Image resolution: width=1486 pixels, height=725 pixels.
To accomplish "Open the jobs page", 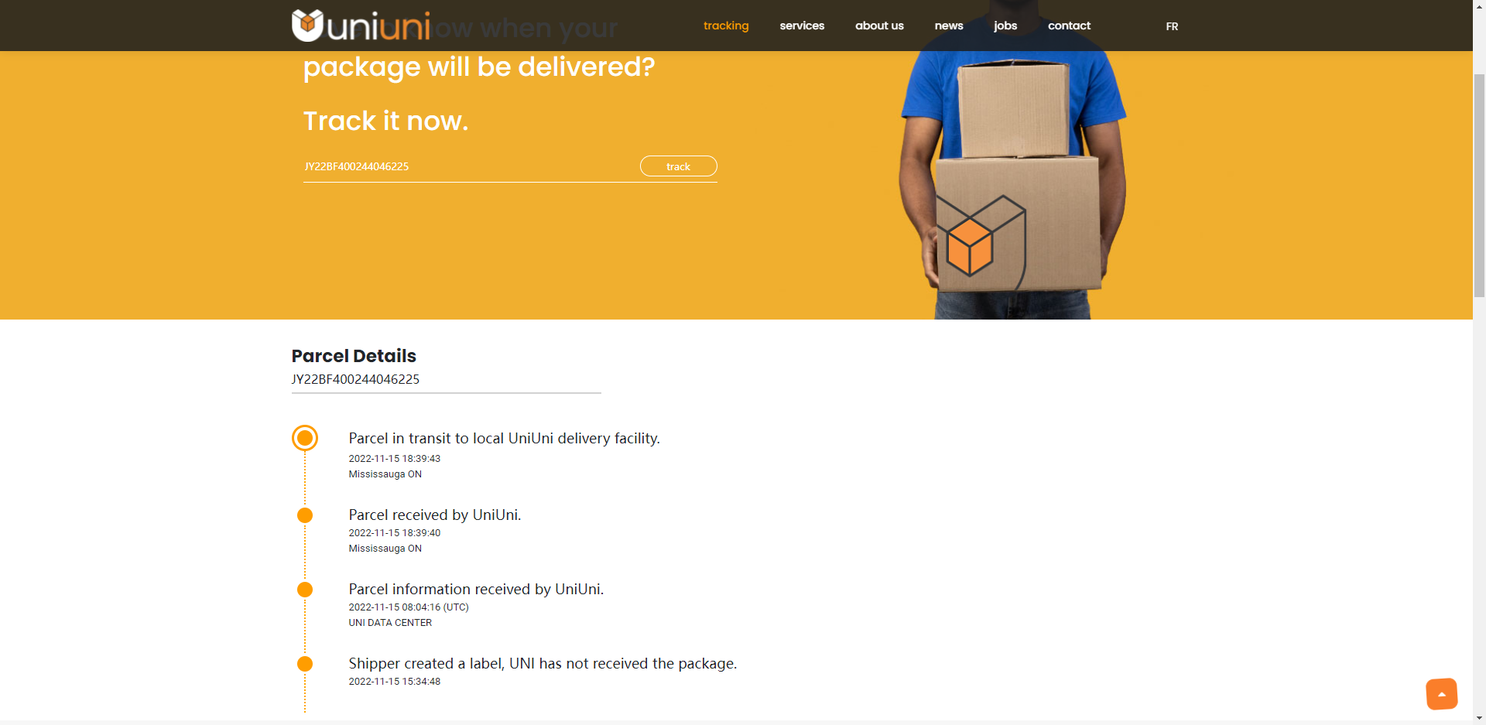I will pos(1005,26).
